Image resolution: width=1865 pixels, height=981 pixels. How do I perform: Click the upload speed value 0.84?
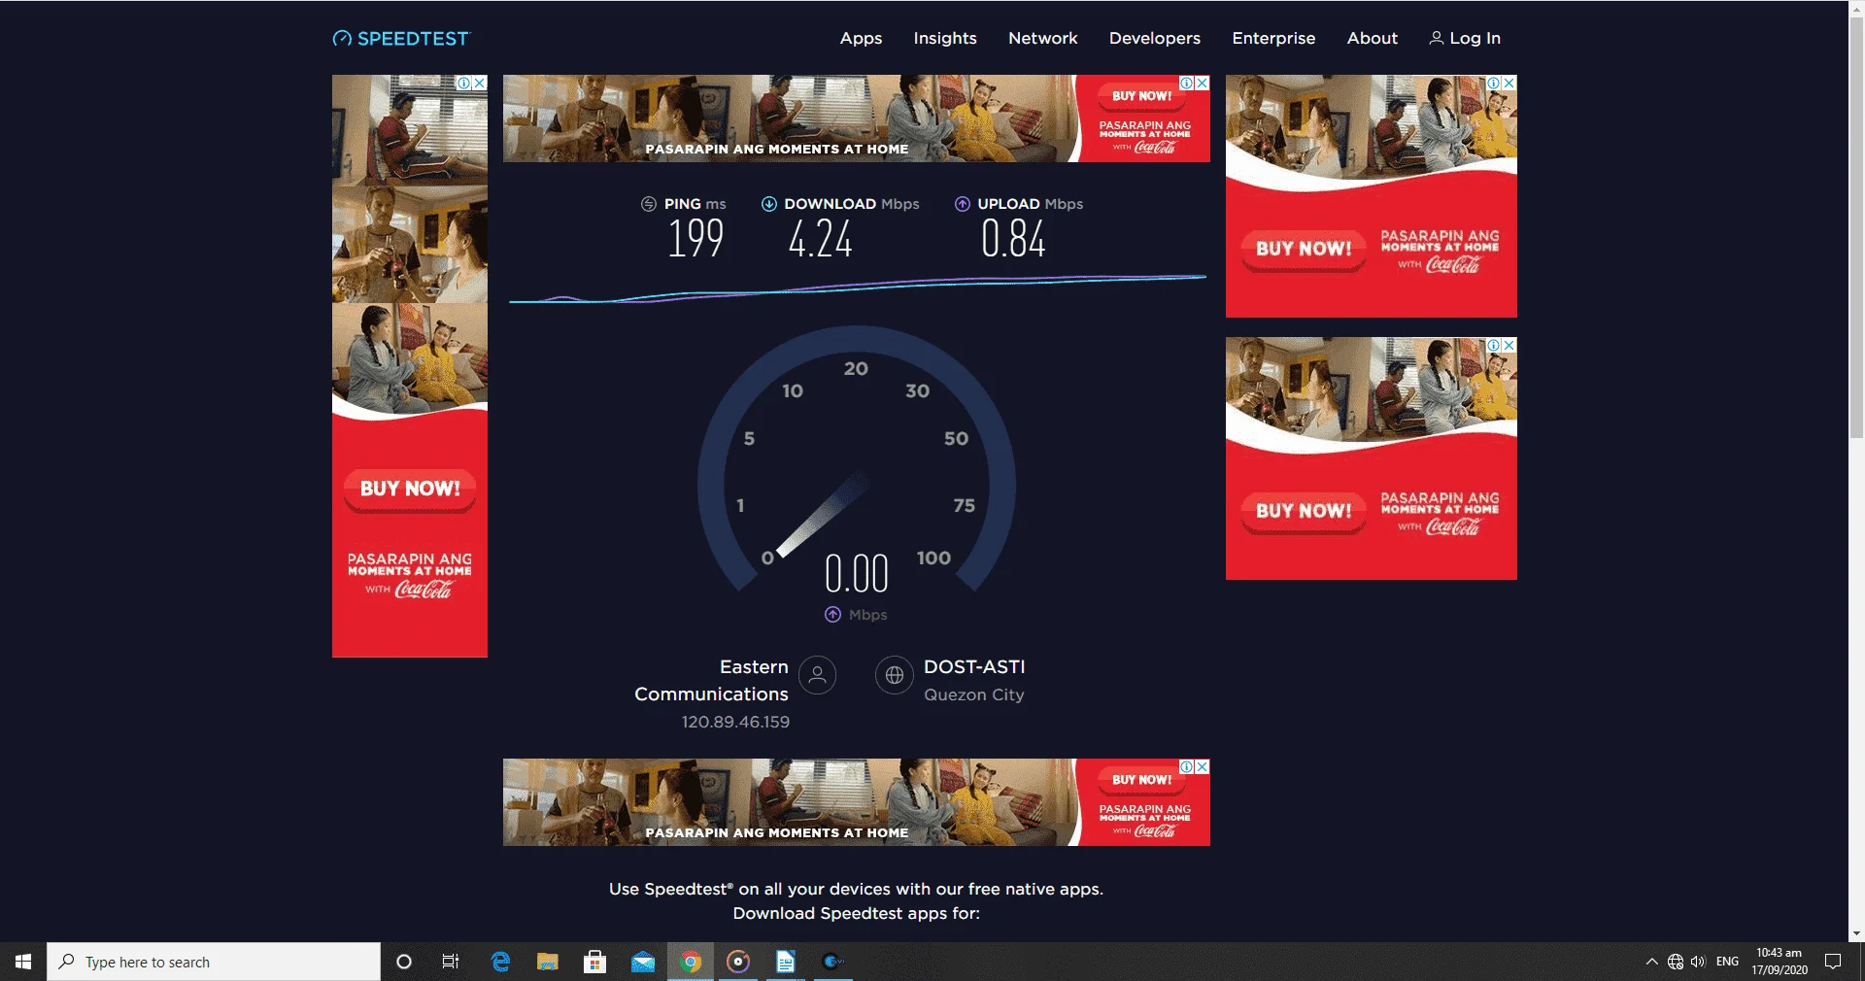pyautogui.click(x=1013, y=239)
